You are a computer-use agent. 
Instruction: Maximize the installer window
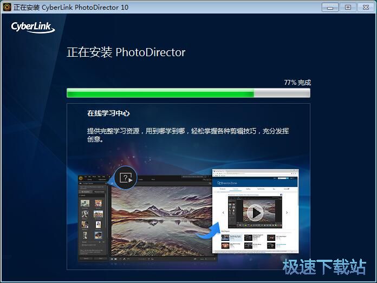(x=348, y=8)
